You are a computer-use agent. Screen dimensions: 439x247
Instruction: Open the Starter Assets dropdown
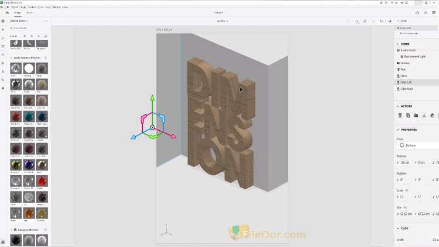coord(19,21)
